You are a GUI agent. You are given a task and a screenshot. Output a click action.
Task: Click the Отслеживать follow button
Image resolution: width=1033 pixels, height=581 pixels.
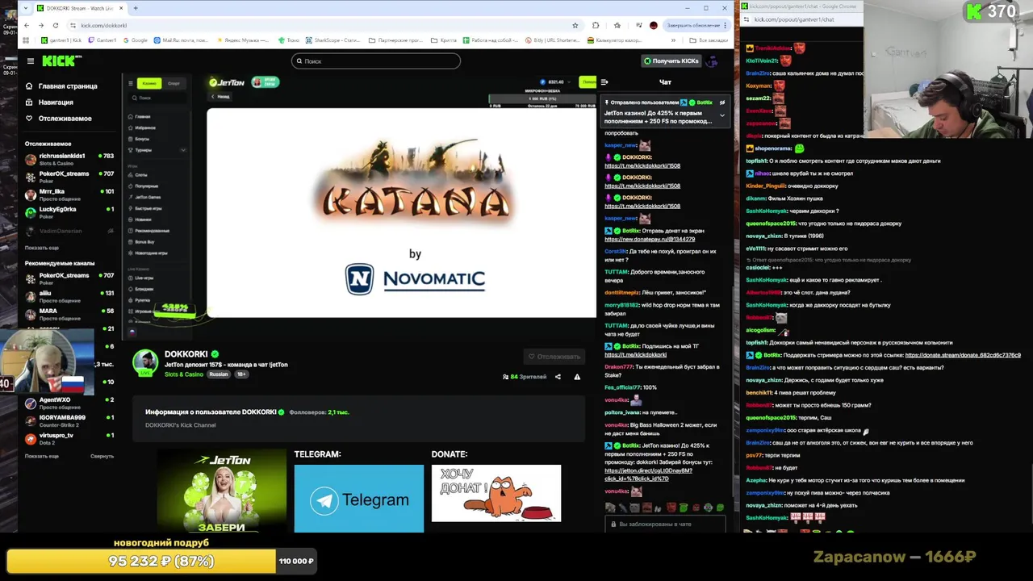coord(554,356)
